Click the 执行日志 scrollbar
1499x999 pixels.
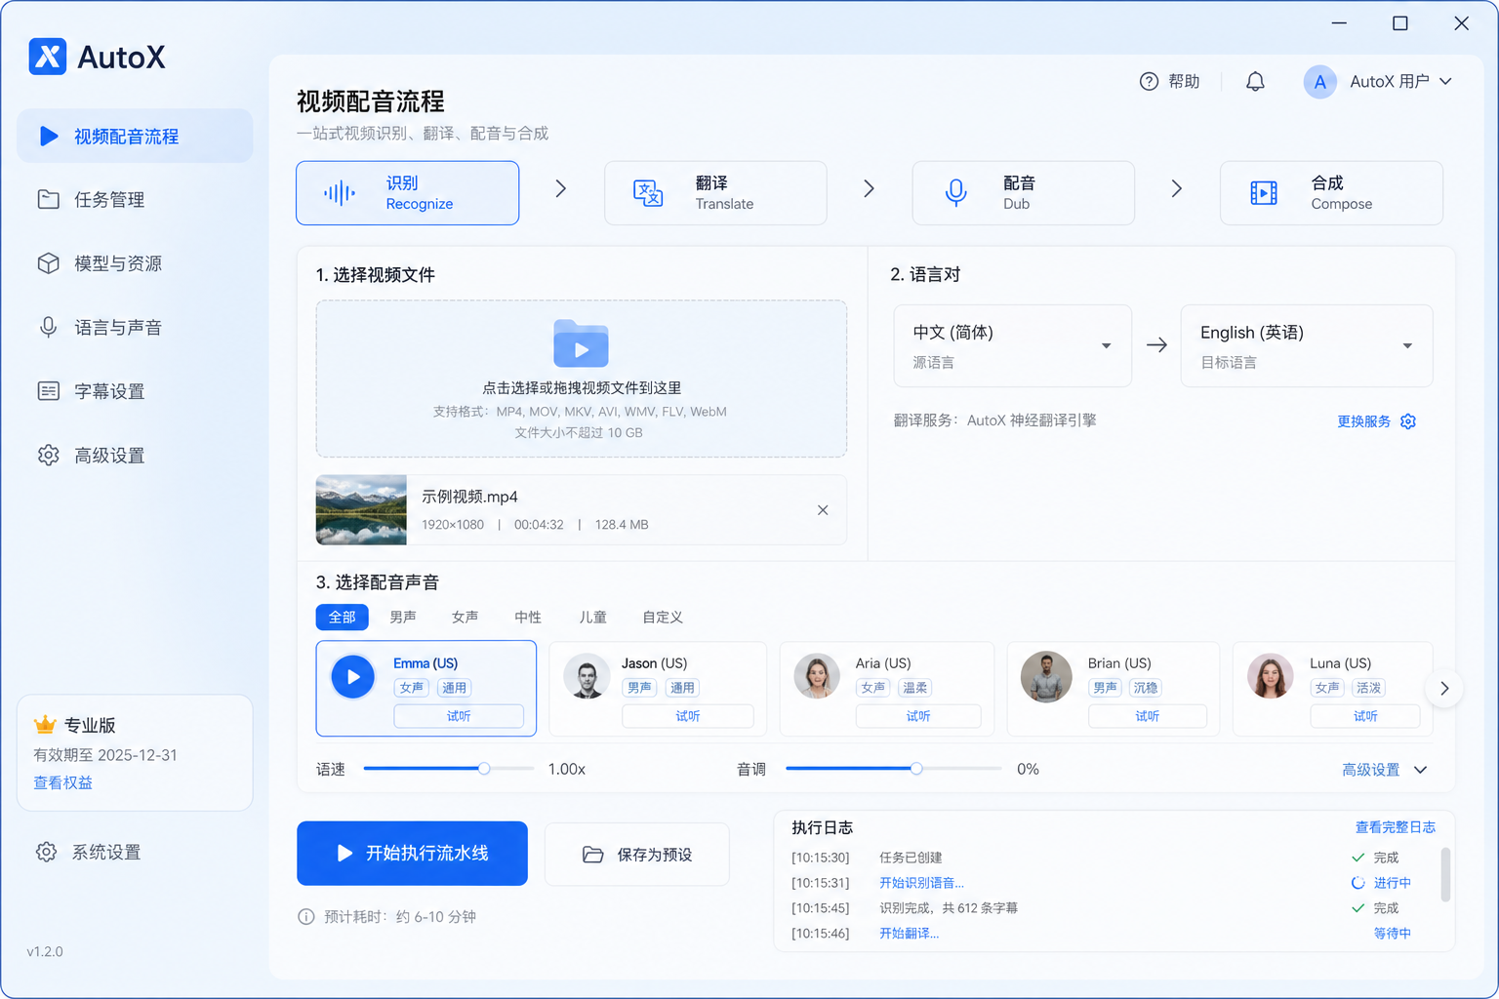tap(1445, 875)
